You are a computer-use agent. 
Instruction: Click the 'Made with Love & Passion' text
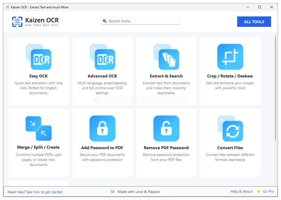pyautogui.click(x=139, y=192)
